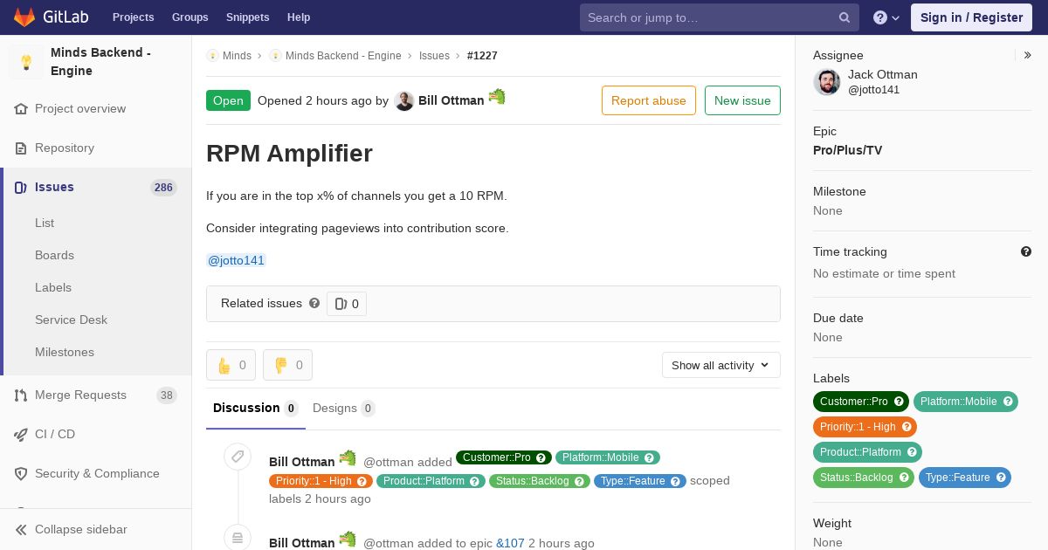Viewport: 1048px width, 550px height.
Task: Open the Snippets menu item
Action: [x=248, y=17]
